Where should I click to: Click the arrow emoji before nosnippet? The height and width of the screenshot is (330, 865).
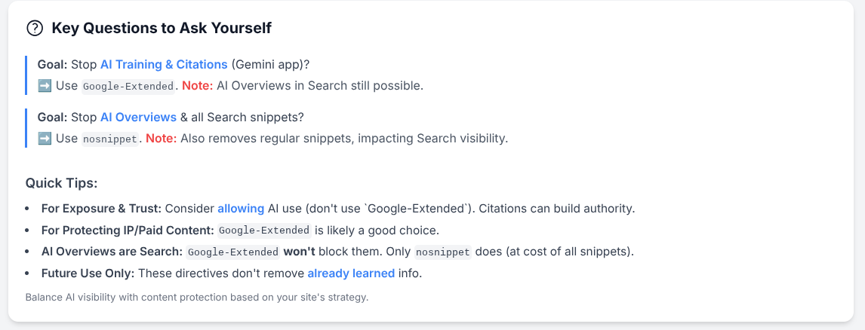coord(45,139)
